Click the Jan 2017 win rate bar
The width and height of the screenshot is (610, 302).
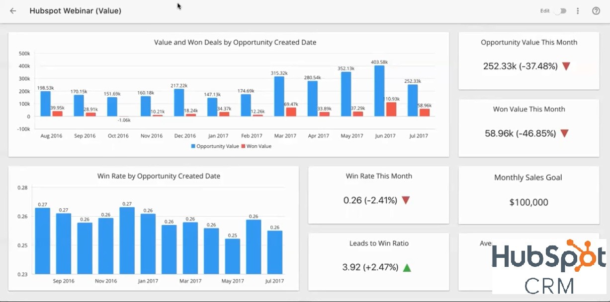click(148, 244)
